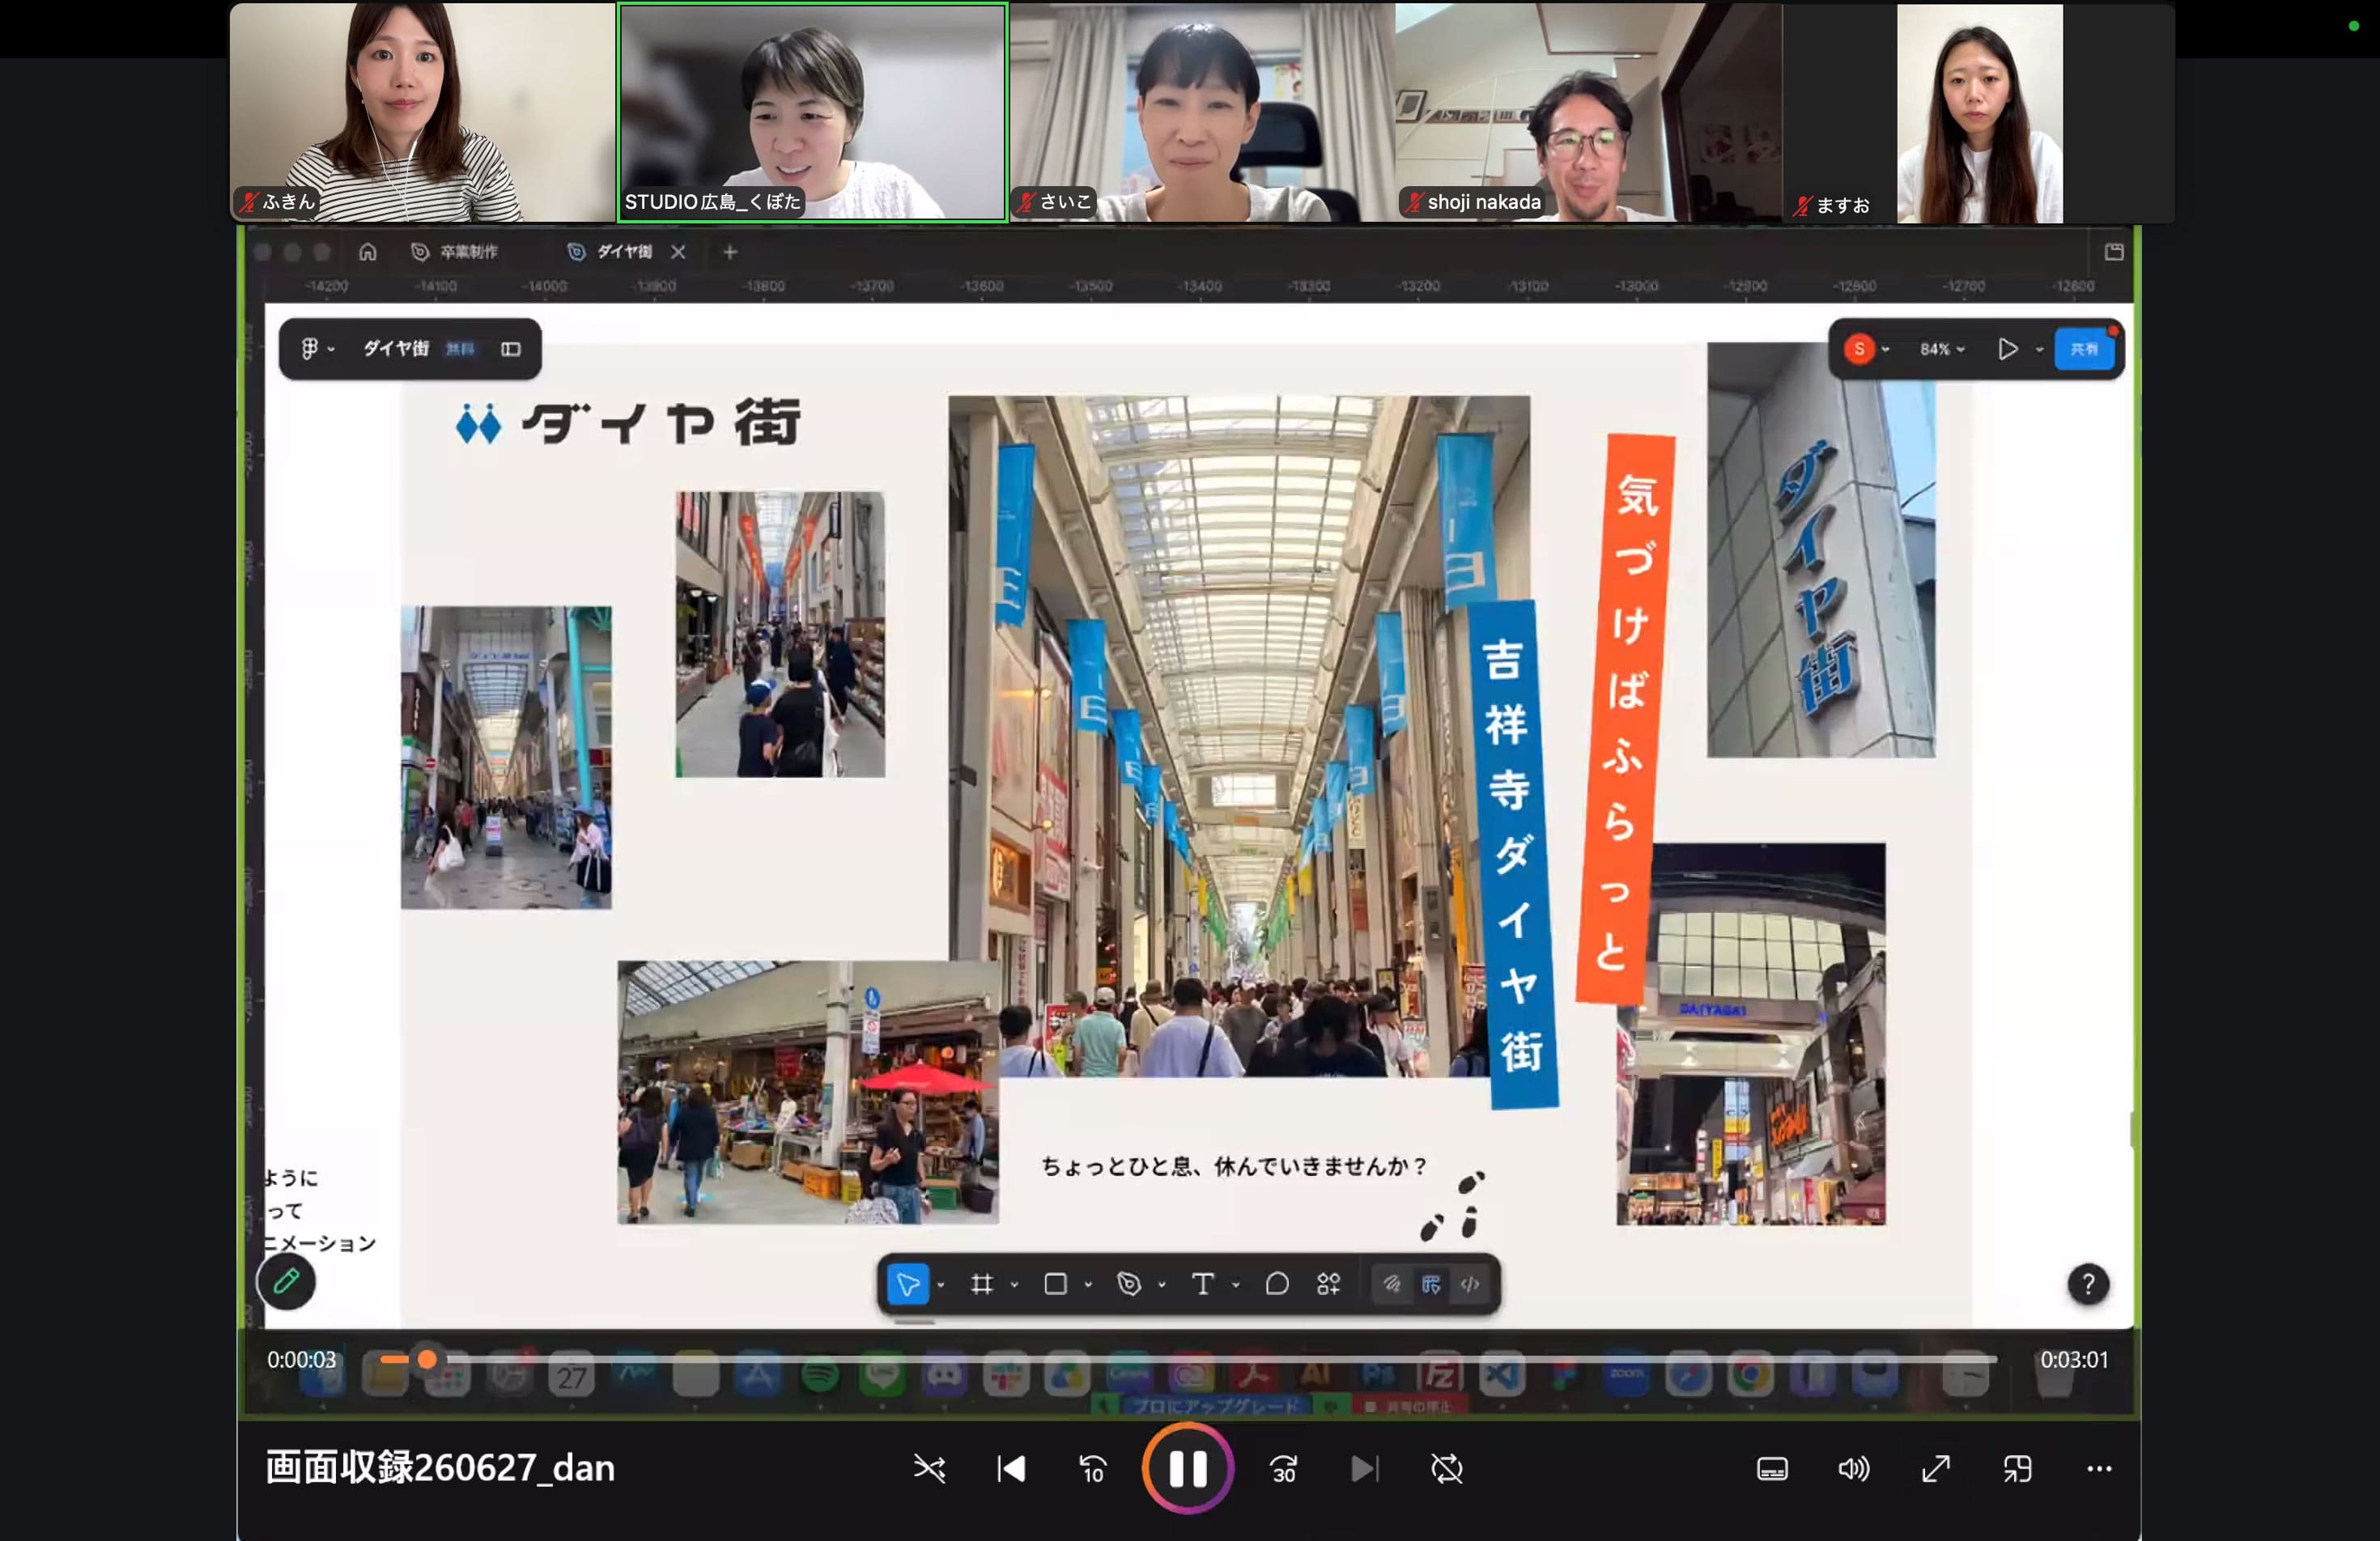2380x1541 pixels.
Task: Skip forward 30 seconds
Action: (1284, 1468)
